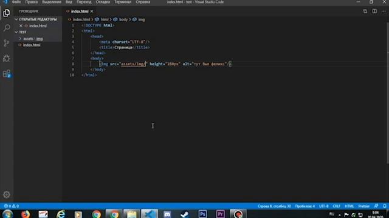
Task: Open the Manage gear icon
Action: [7, 194]
